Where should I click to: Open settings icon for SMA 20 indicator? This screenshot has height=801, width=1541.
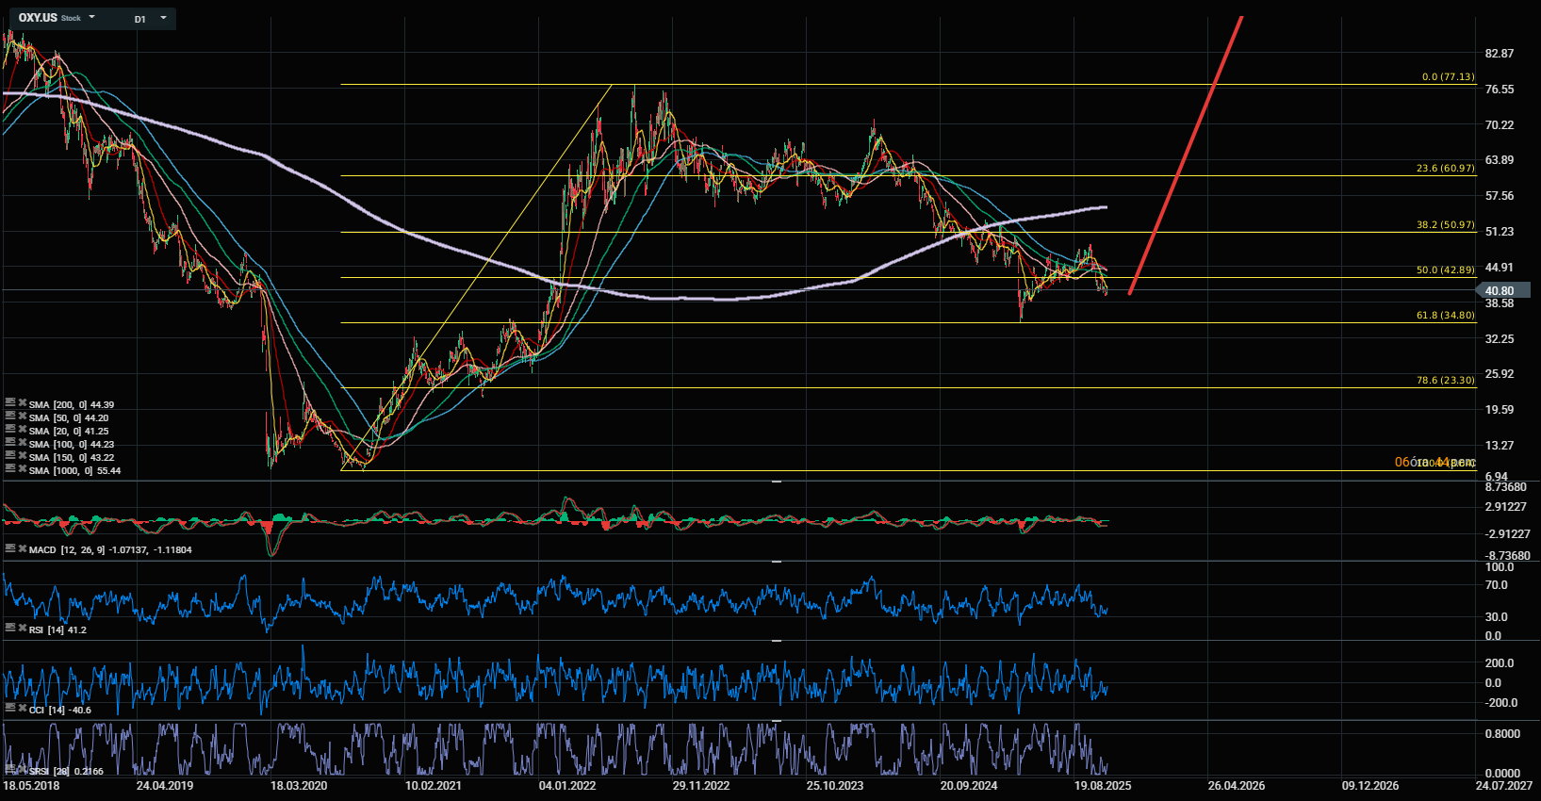[x=10, y=429]
